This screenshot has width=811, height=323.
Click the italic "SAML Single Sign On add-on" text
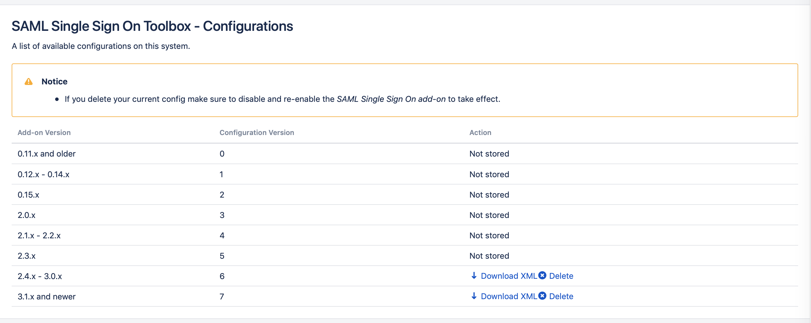click(x=391, y=99)
